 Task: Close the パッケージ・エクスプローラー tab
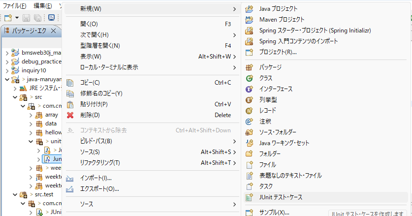pos(53,31)
